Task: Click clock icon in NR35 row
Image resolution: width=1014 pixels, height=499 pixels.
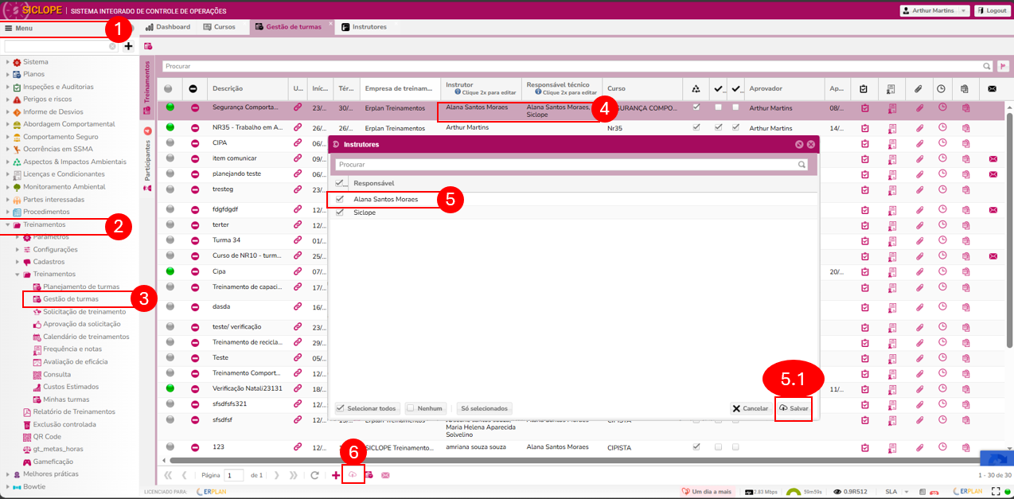Action: coord(942,127)
